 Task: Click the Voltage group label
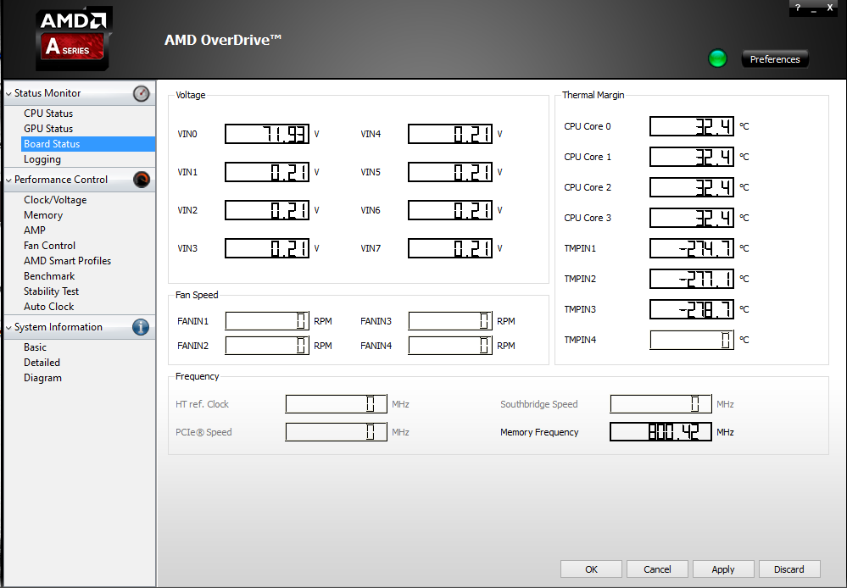click(190, 95)
